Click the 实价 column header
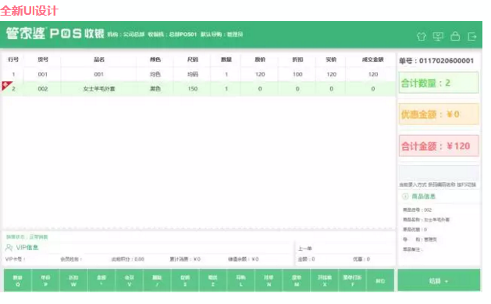491x304 pixels. click(331, 59)
